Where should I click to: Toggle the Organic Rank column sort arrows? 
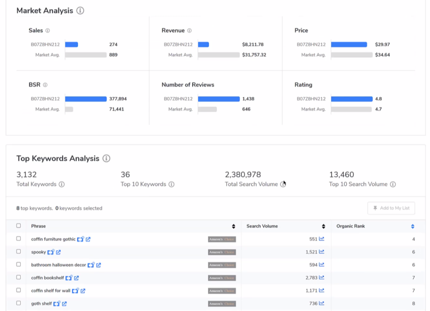coord(412,226)
